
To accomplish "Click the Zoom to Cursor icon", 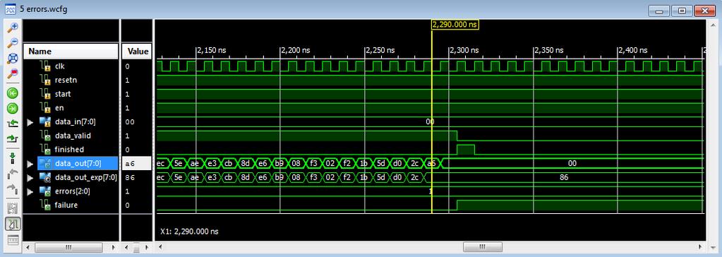I will [13, 74].
